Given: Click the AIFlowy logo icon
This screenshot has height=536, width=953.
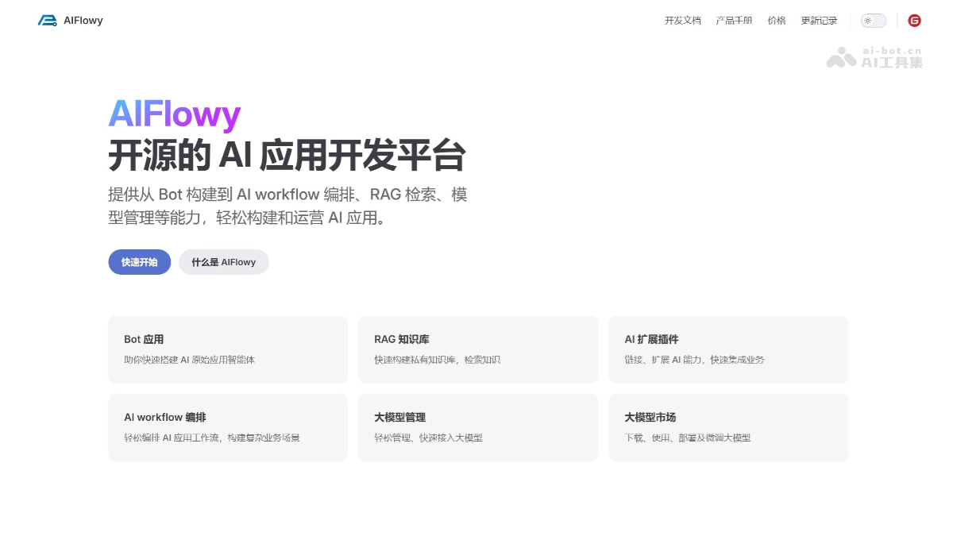Looking at the screenshot, I should (46, 20).
